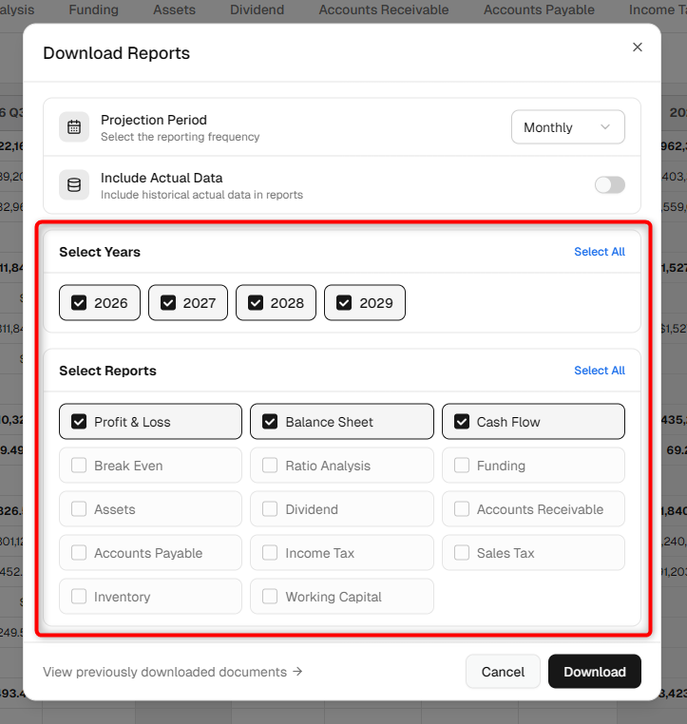Uncheck the 2026 year checkbox
This screenshot has height=724, width=687.
coord(79,303)
